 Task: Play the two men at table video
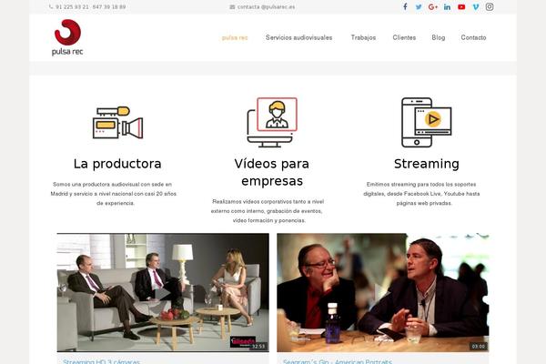tap(383, 293)
